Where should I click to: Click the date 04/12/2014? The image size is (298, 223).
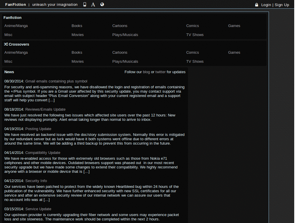coord(14,181)
